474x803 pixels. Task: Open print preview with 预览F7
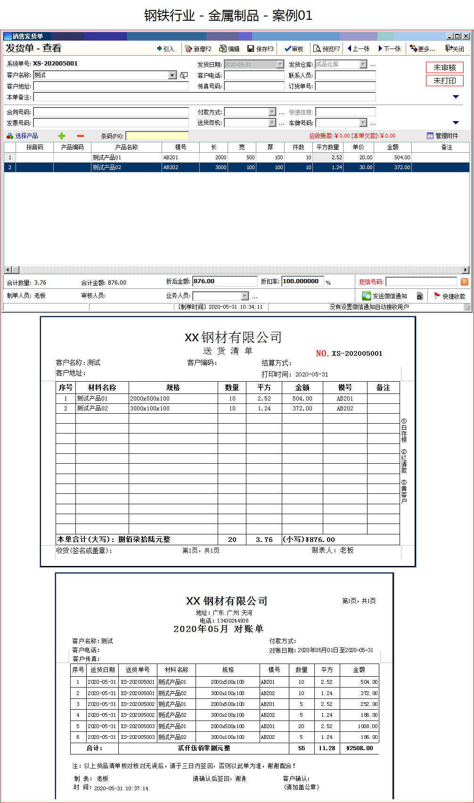click(327, 49)
